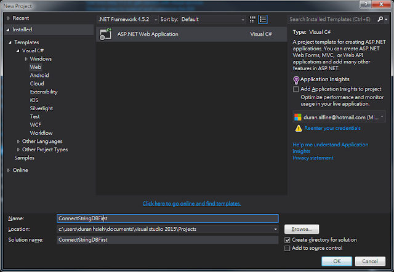Expand the Online section
The height and width of the screenshot is (272, 394).
8,170
